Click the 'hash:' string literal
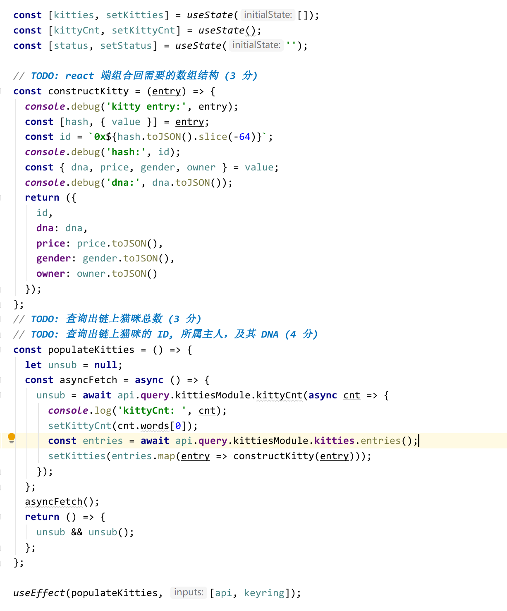This screenshot has height=611, width=507. tap(126, 152)
